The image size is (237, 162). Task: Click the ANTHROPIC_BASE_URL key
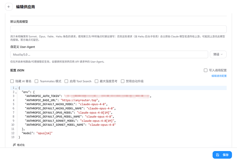[x=41, y=100]
